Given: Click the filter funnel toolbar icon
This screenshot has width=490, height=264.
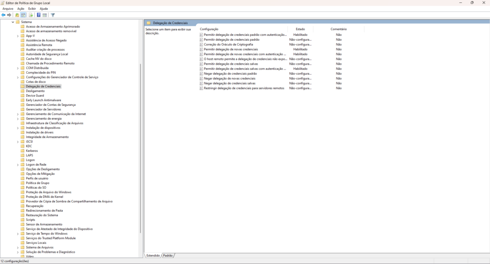Looking at the screenshot, I should (x=53, y=15).
